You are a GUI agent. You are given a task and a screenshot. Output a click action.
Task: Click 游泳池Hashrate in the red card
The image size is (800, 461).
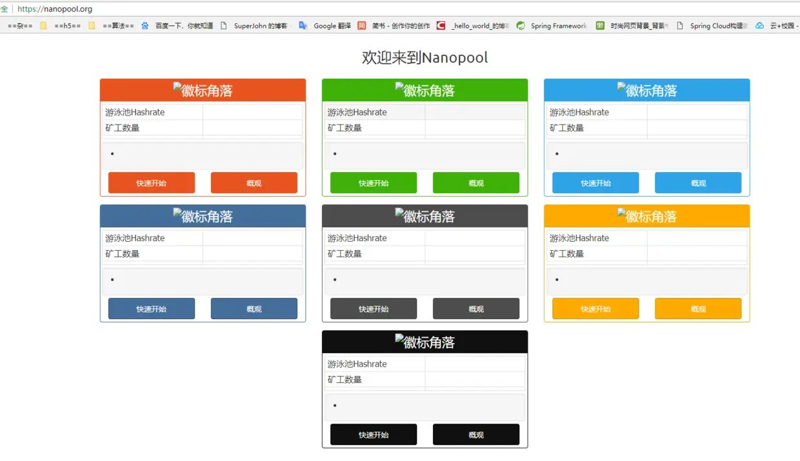[135, 112]
